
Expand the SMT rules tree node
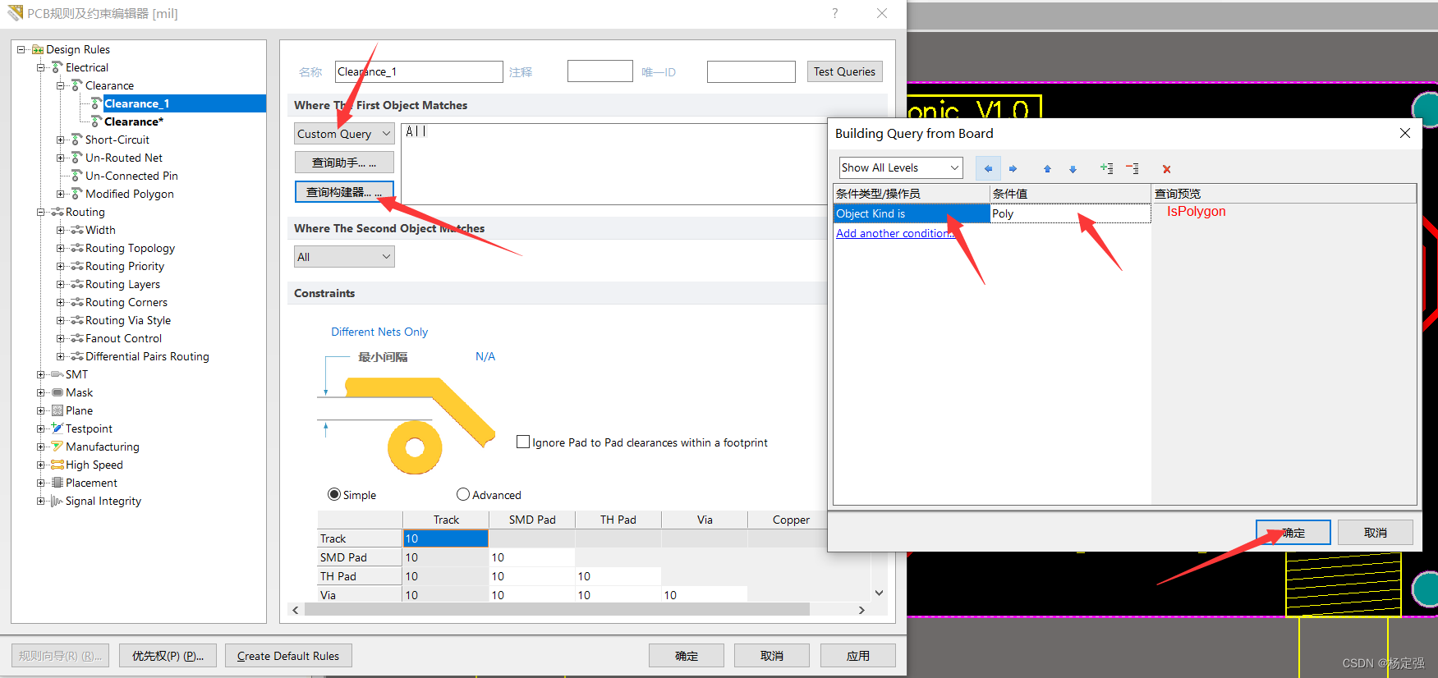tap(41, 374)
